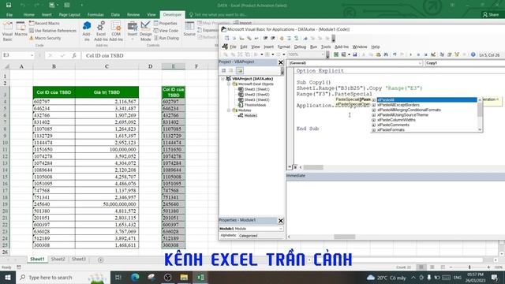Screen dimensions: 505x284
Task: Choose xlPasteAllExceptBorders from the autocomplete list
Action: (x=398, y=105)
